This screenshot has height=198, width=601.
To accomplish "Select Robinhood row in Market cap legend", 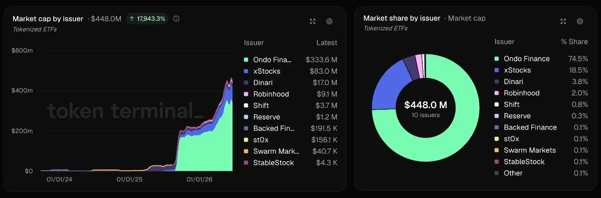I will pyautogui.click(x=290, y=94).
